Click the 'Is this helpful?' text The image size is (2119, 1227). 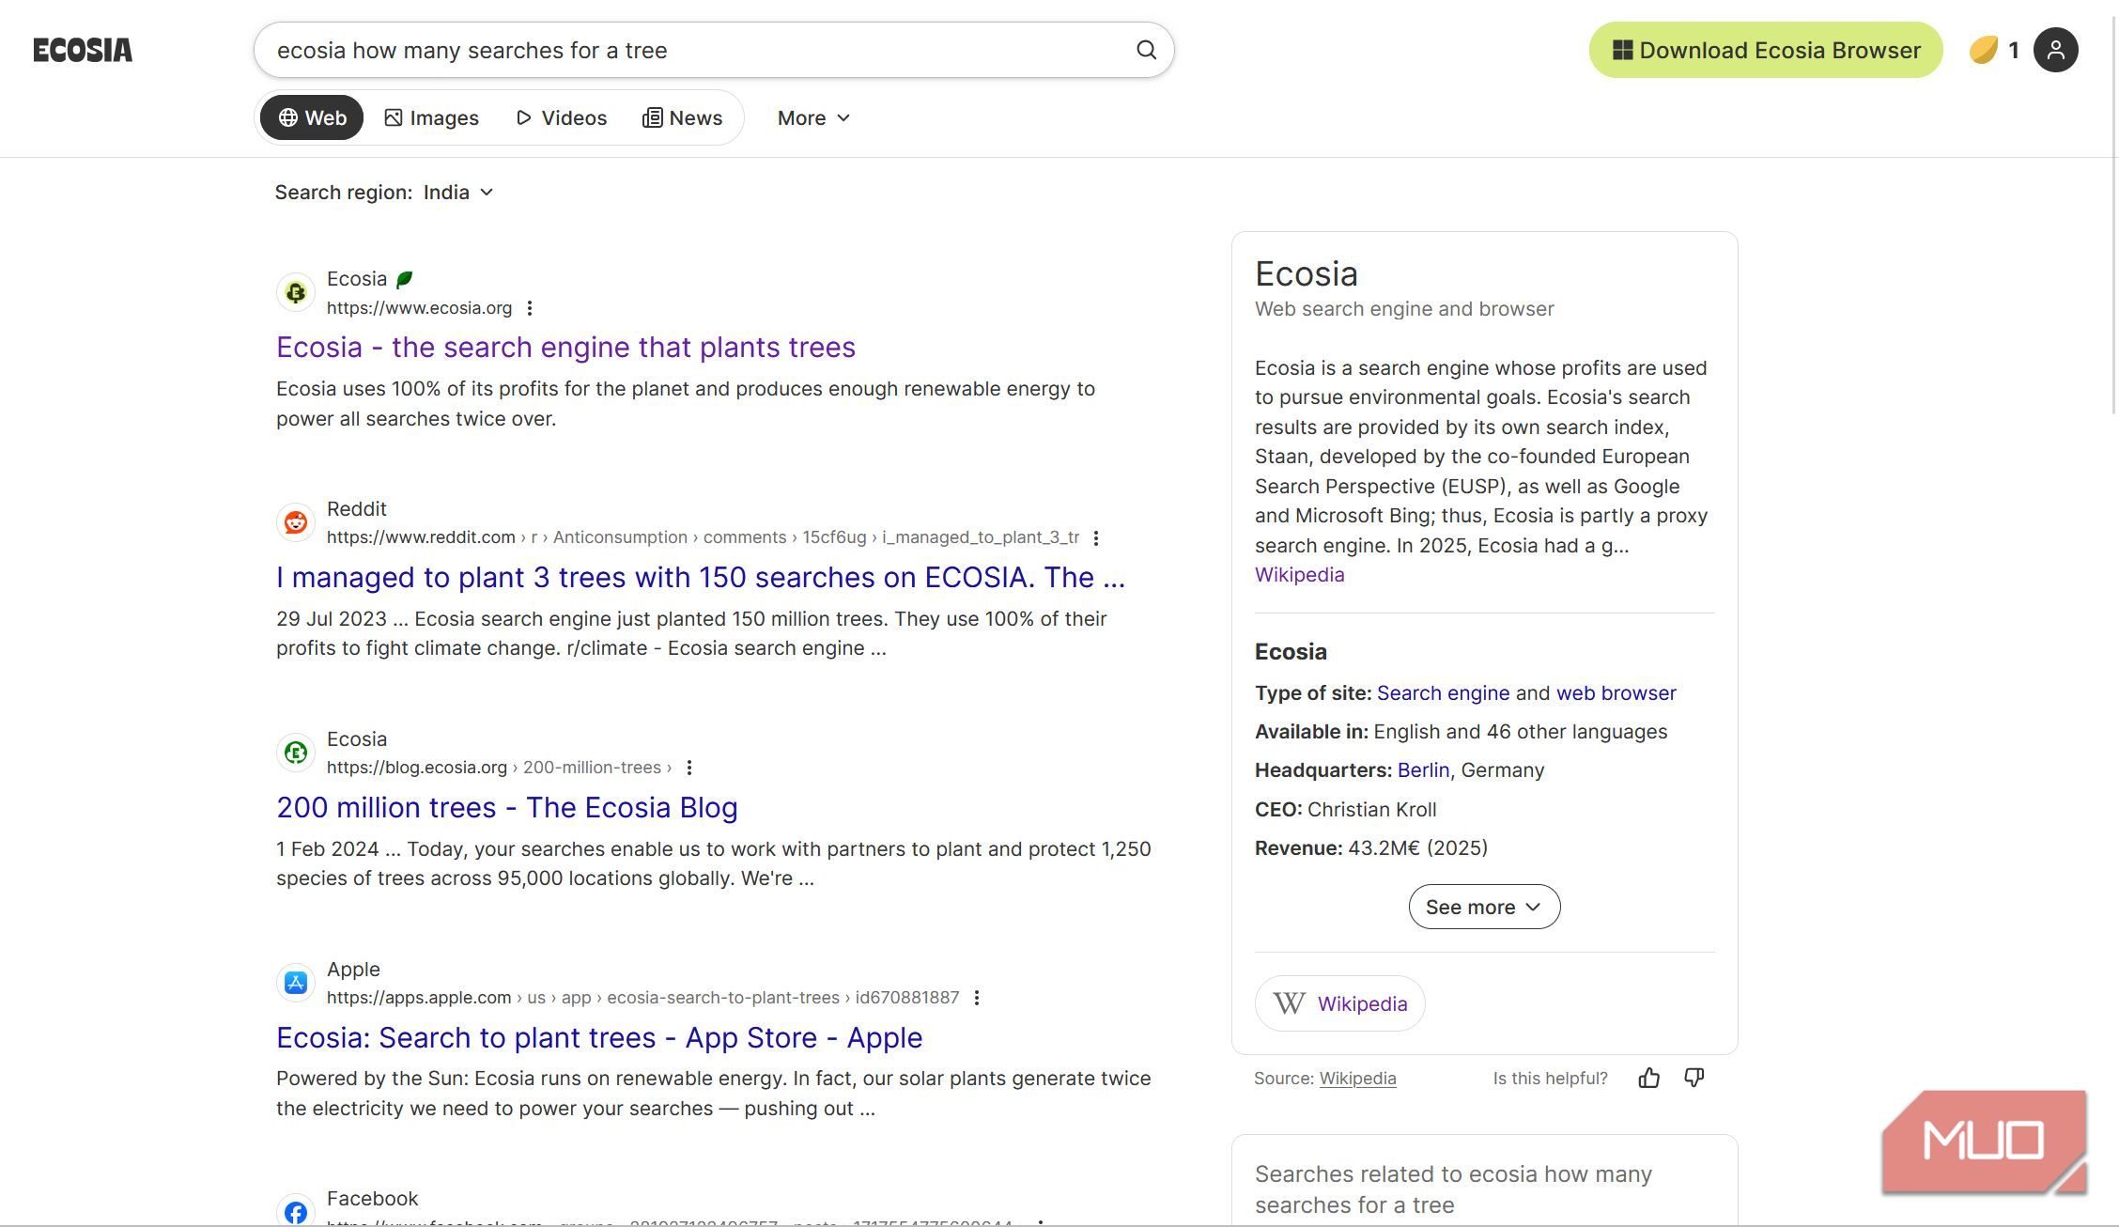pos(1550,1079)
